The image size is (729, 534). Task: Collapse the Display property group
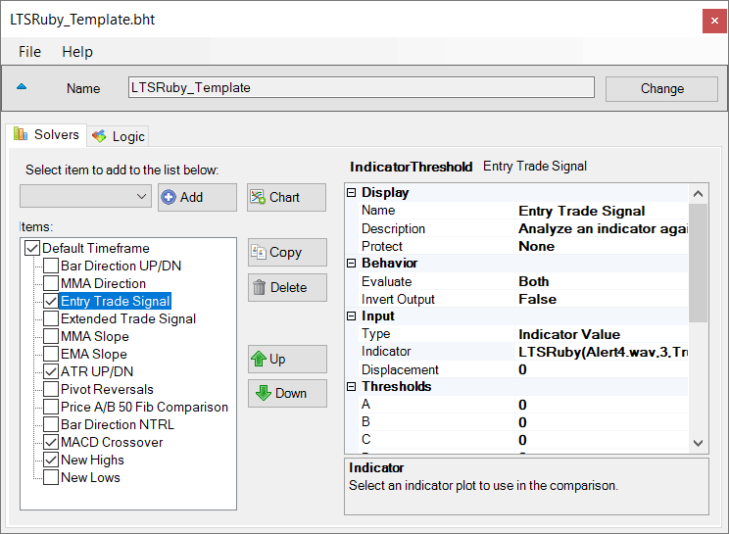point(353,193)
